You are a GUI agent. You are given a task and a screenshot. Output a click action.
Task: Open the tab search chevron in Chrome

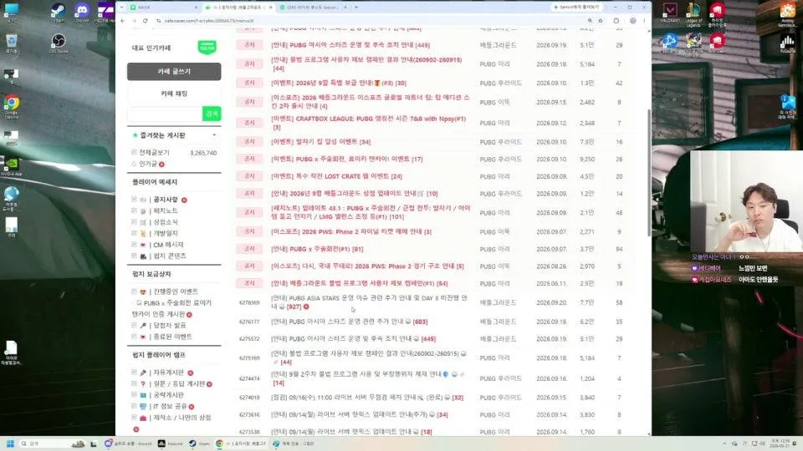122,8
